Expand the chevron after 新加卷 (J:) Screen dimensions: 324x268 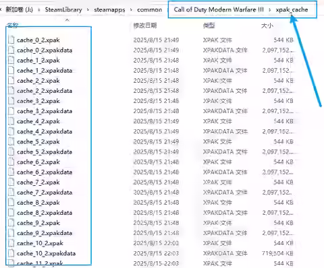point(39,10)
